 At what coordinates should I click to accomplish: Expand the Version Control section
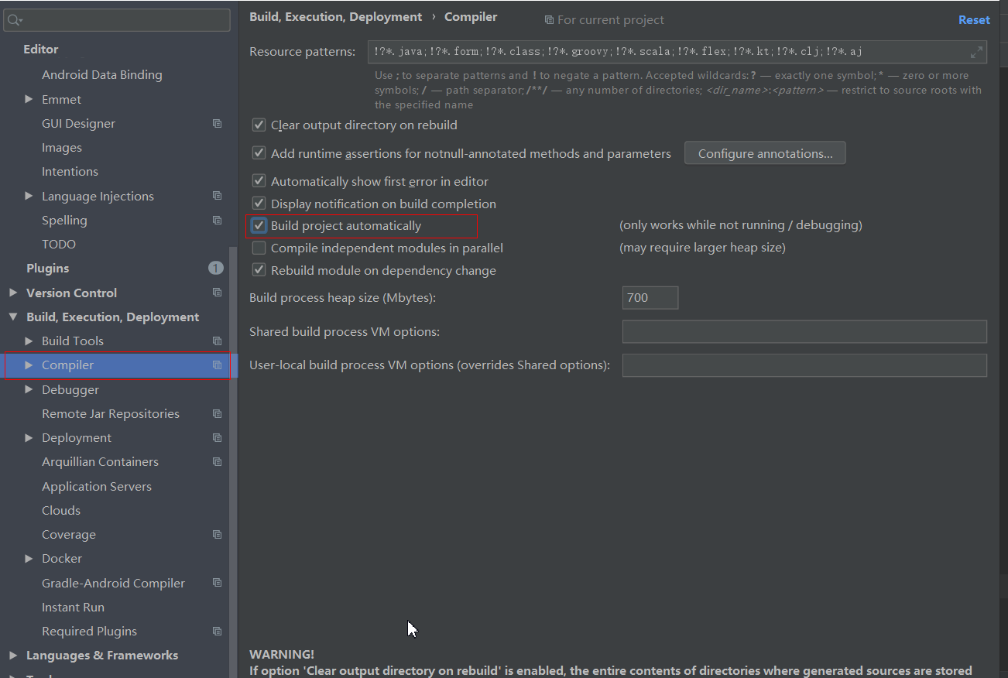pos(13,293)
